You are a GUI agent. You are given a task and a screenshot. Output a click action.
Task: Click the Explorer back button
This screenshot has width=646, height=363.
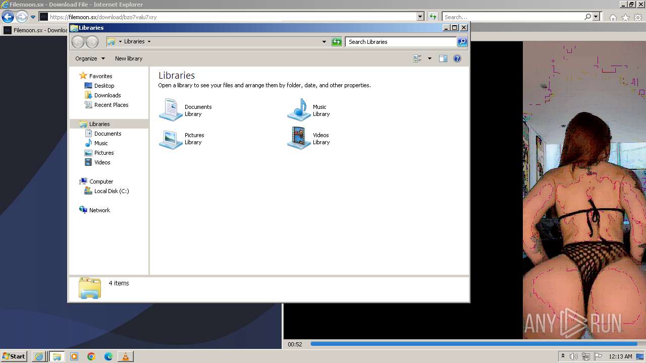coord(78,42)
